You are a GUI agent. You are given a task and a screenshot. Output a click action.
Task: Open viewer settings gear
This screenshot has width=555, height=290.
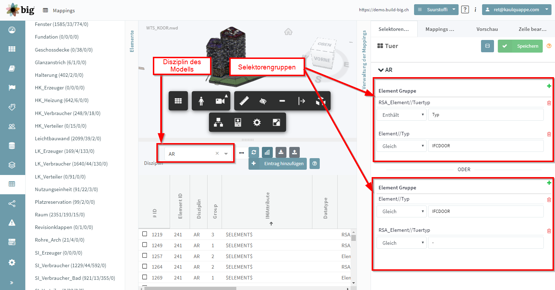tap(257, 122)
